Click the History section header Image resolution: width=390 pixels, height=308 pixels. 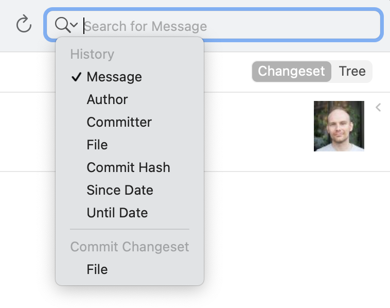pos(92,54)
